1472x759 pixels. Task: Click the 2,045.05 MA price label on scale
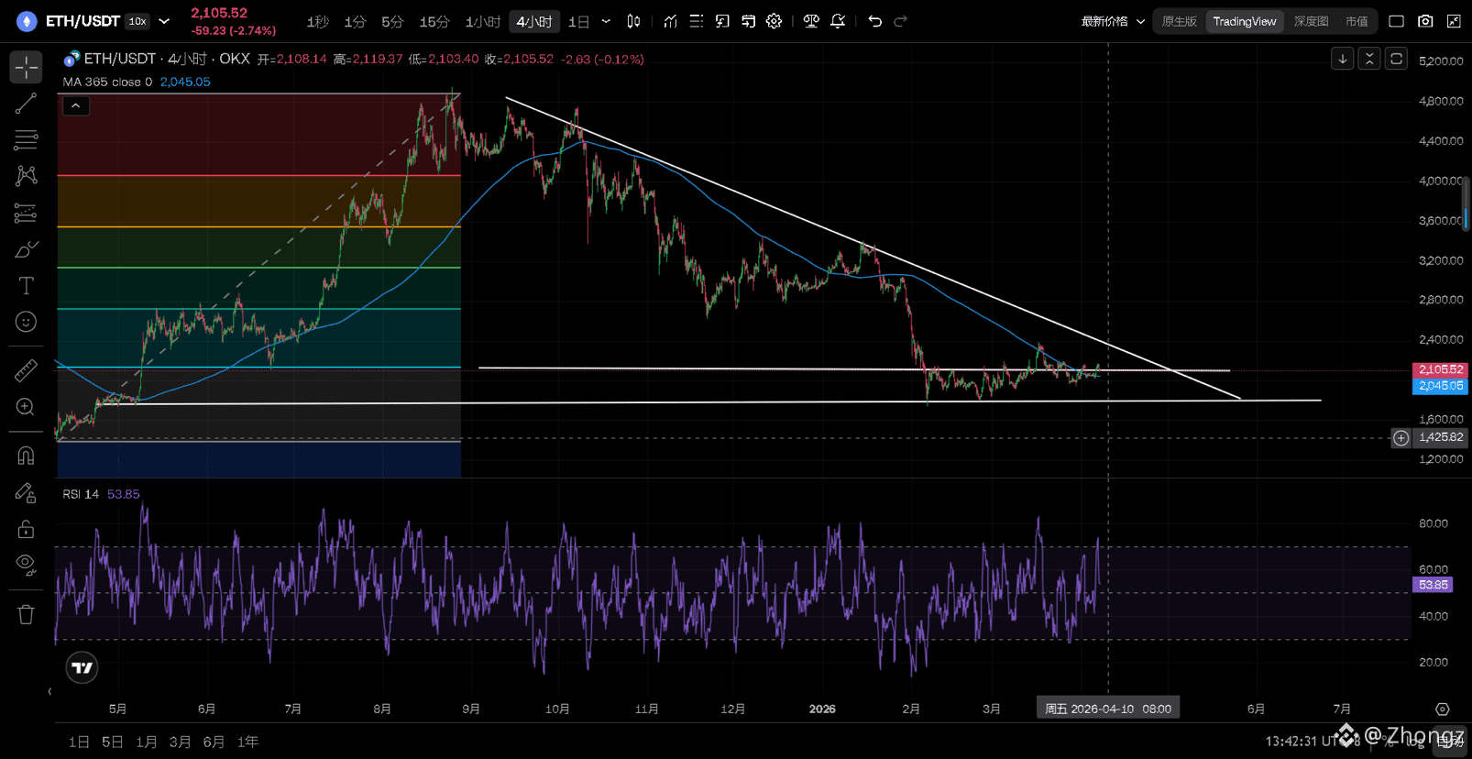click(x=1440, y=386)
